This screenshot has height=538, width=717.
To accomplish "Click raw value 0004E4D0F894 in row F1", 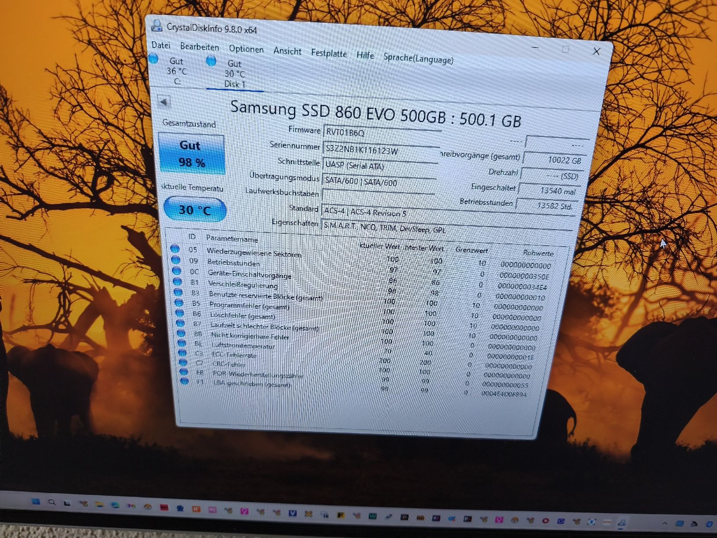I will tap(504, 394).
